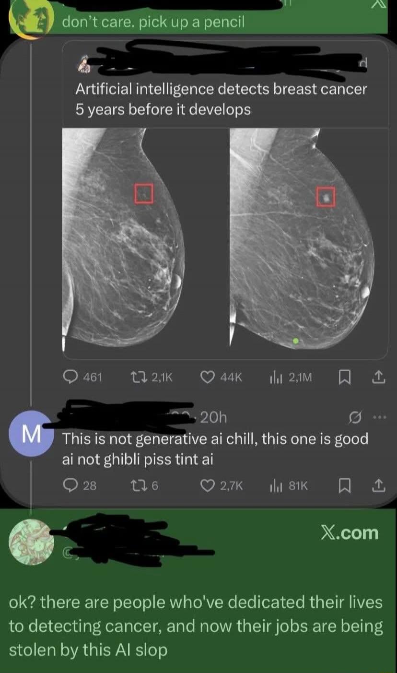
Task: Reply to the 'generative ai chill' tweet
Action: [71, 485]
